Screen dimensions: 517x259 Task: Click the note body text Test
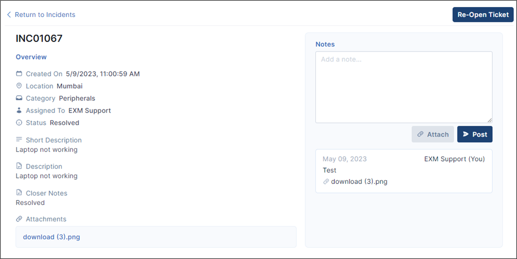pos(329,170)
